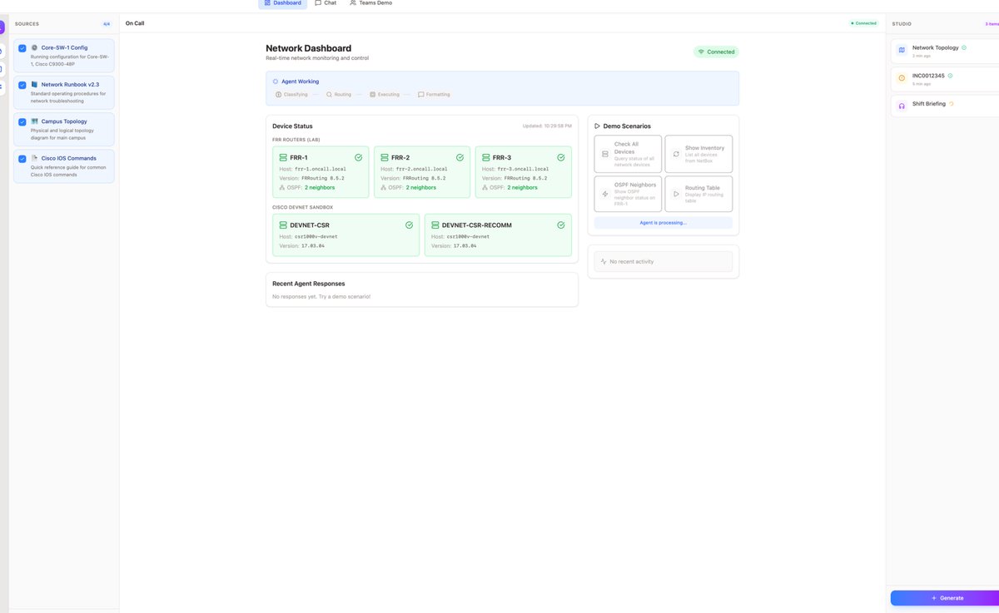This screenshot has height=613, width=999.
Task: Click the 'Agent is processing...' status bar
Action: pyautogui.click(x=664, y=223)
